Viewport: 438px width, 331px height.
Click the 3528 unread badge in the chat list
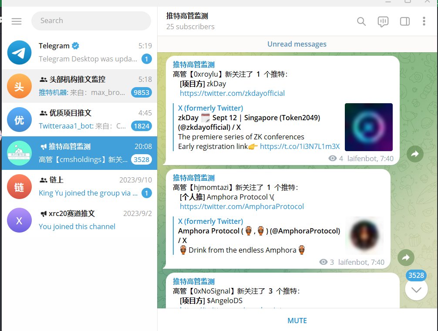(142, 159)
